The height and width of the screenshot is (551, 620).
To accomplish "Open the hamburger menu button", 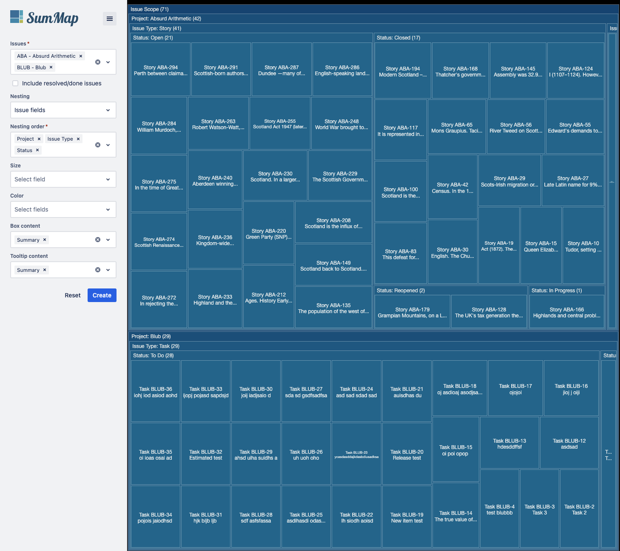I will [x=110, y=19].
